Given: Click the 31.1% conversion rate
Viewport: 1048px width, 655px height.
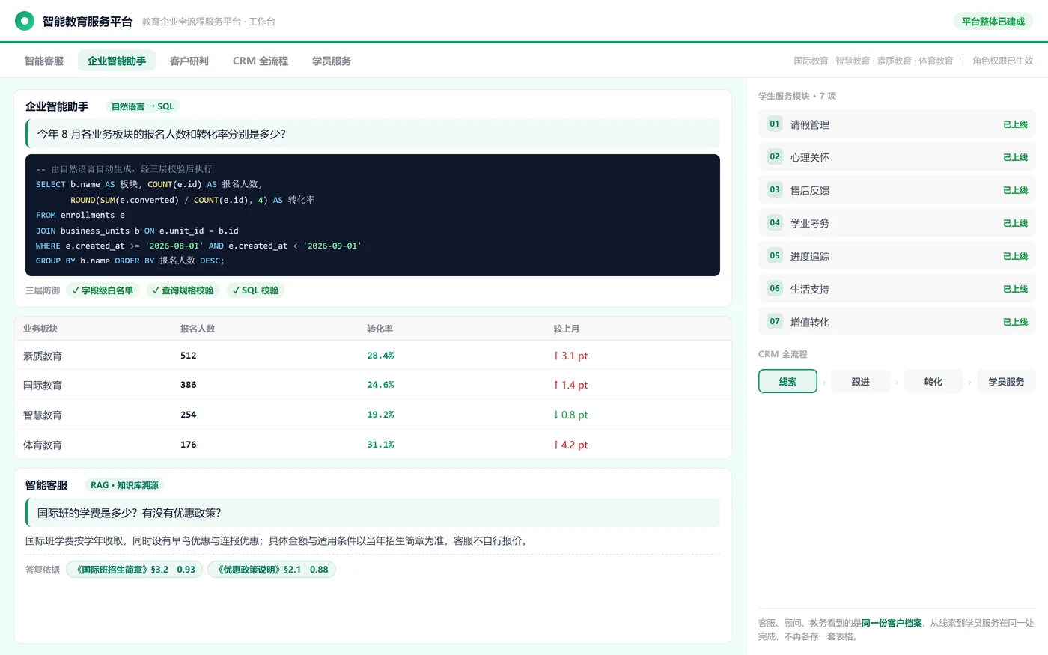Looking at the screenshot, I should tap(380, 445).
